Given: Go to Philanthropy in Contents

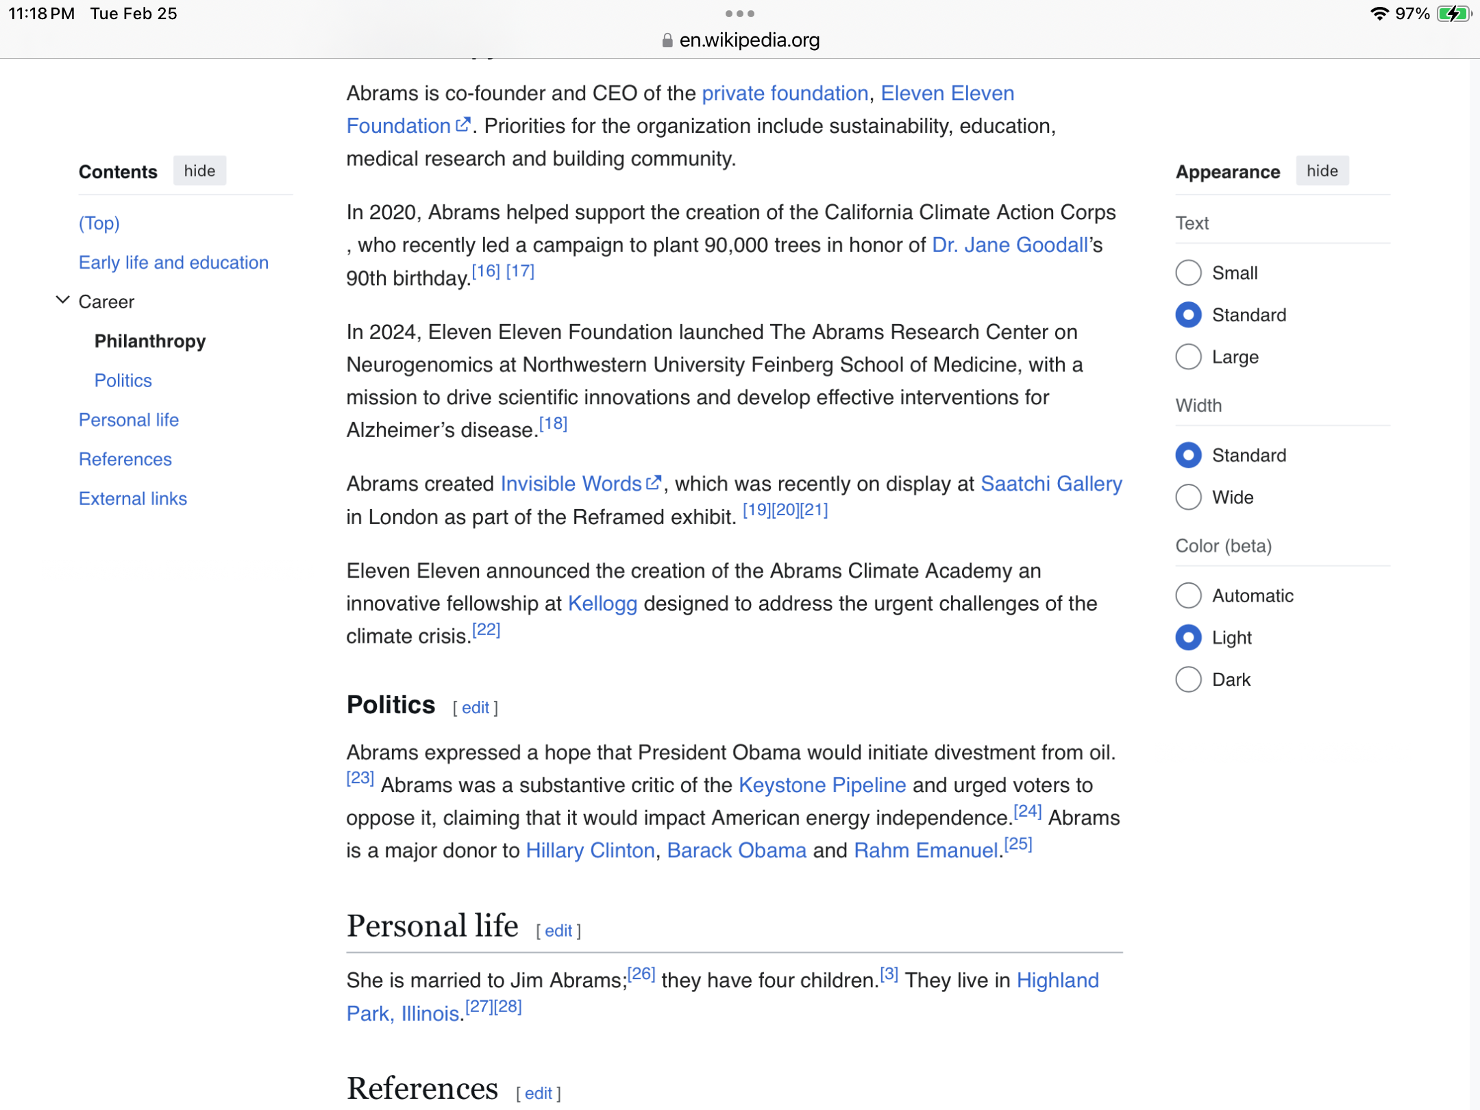Looking at the screenshot, I should (x=150, y=341).
